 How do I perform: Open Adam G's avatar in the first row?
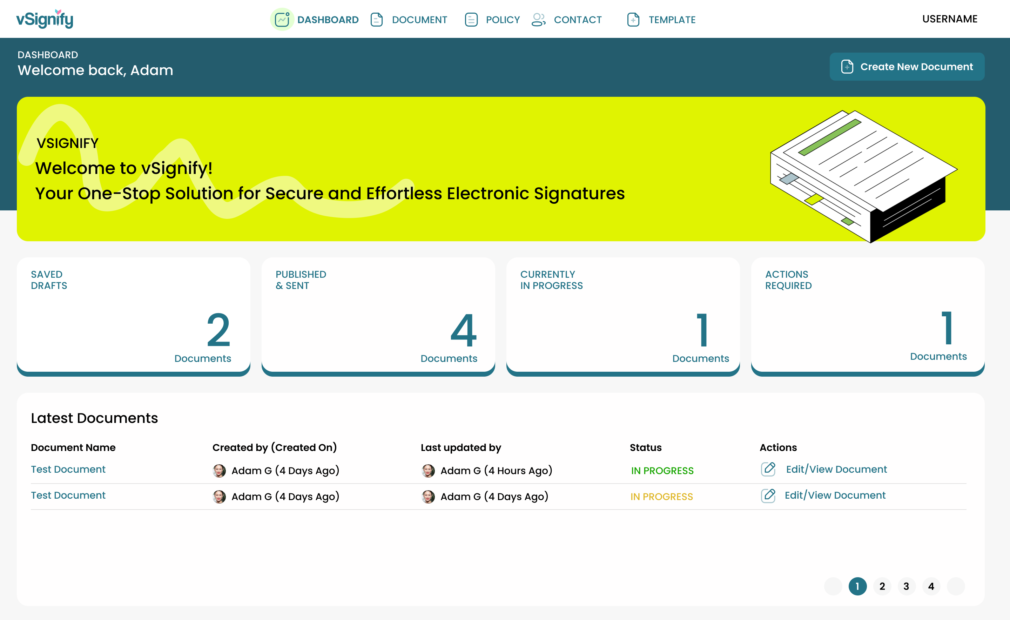[220, 470]
